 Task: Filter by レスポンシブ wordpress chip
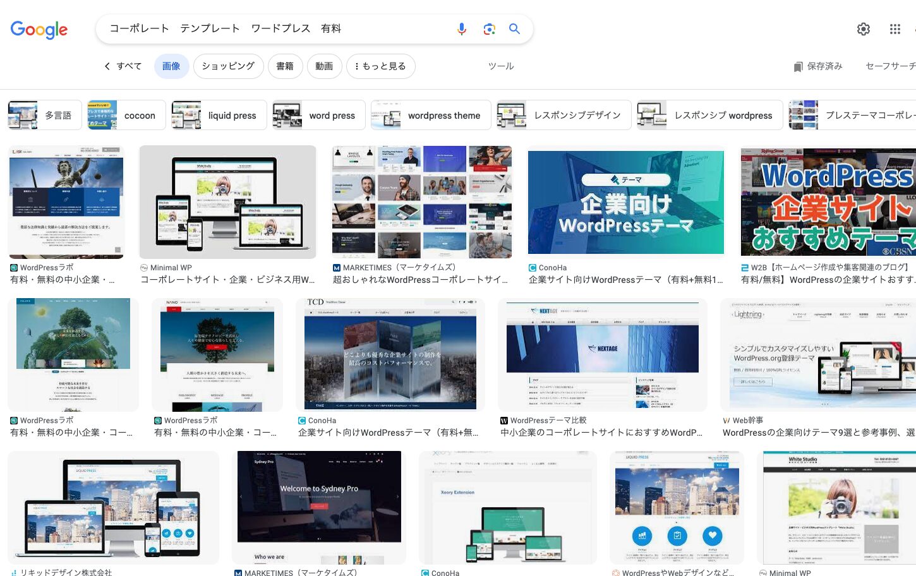710,115
